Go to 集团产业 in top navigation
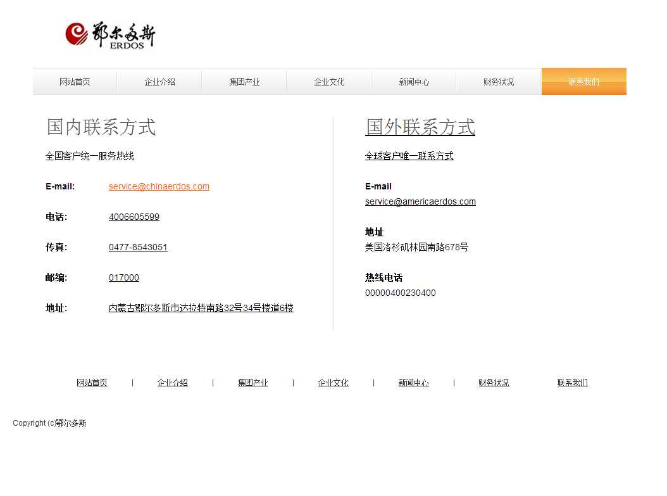 (x=244, y=82)
